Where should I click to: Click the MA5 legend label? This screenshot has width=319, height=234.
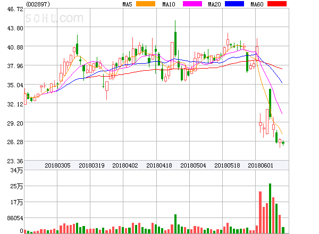click(128, 4)
